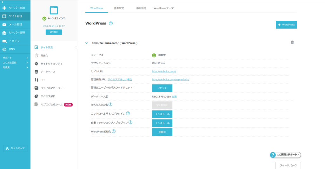
Task: Open サイト管理 in left sidebar
Action: [x=15, y=16]
